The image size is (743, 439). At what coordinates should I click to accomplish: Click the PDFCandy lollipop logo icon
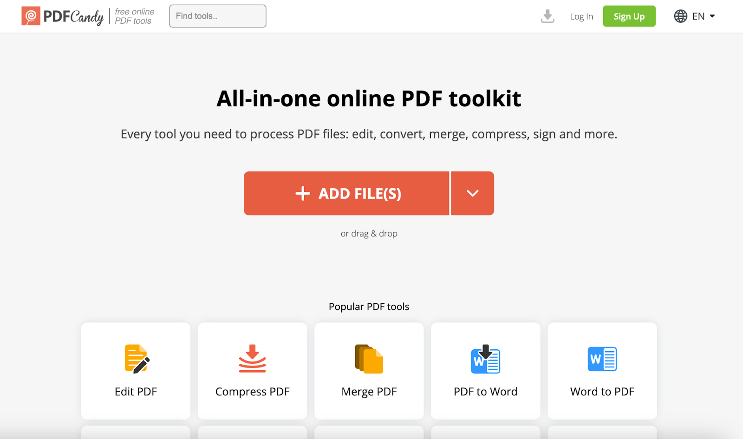coord(31,16)
